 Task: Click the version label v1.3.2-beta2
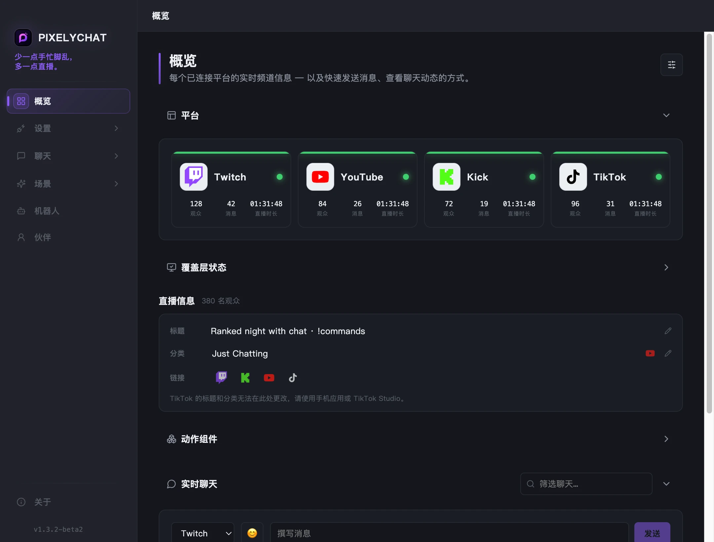tap(58, 529)
